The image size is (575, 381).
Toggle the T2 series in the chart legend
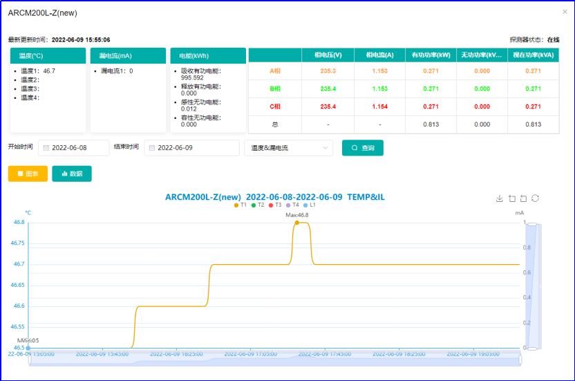point(257,205)
